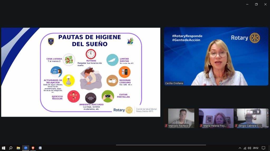Open the Windows Start menu
Image resolution: width=270 pixels, height=151 pixels.
tap(3, 148)
